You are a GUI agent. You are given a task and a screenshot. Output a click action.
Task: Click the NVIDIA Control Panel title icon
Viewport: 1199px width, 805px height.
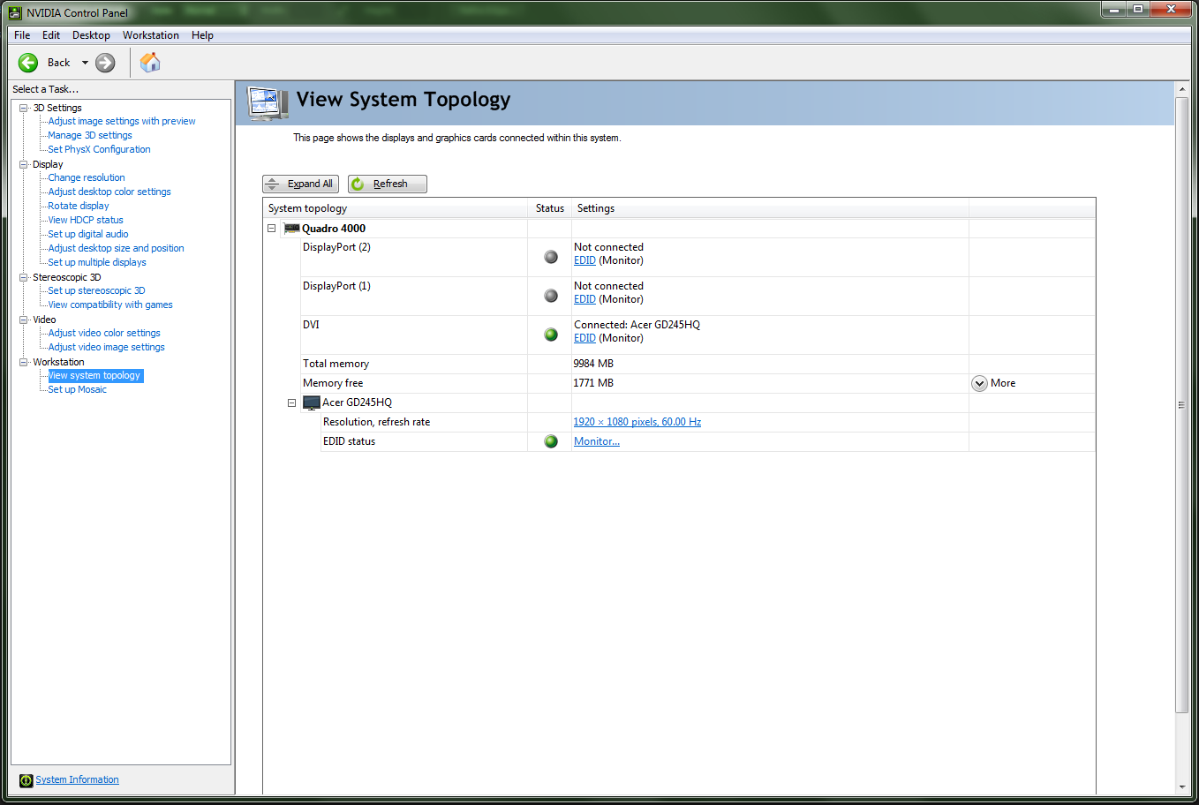14,12
